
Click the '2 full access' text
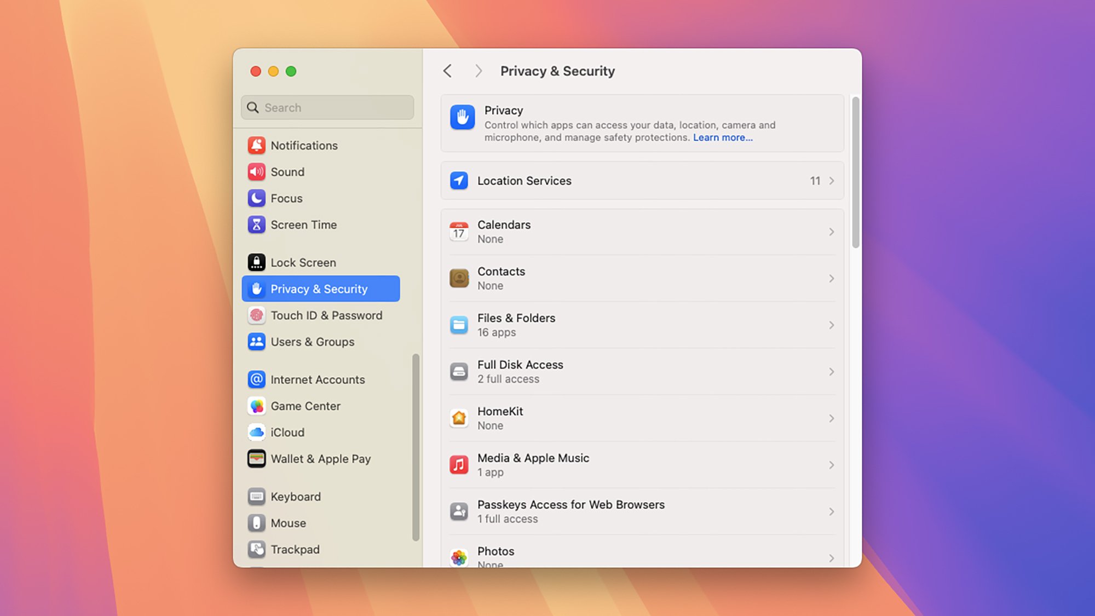point(508,379)
